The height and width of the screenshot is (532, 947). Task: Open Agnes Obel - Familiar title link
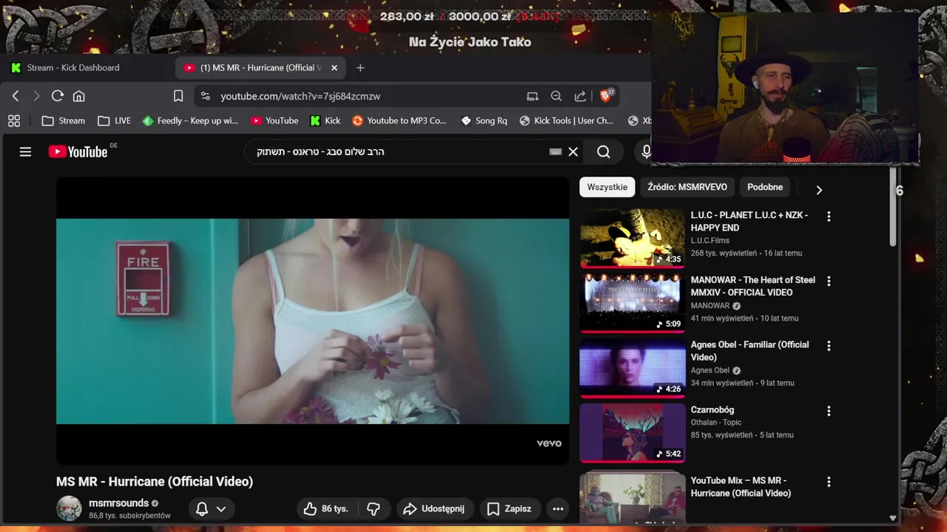pyautogui.click(x=749, y=351)
